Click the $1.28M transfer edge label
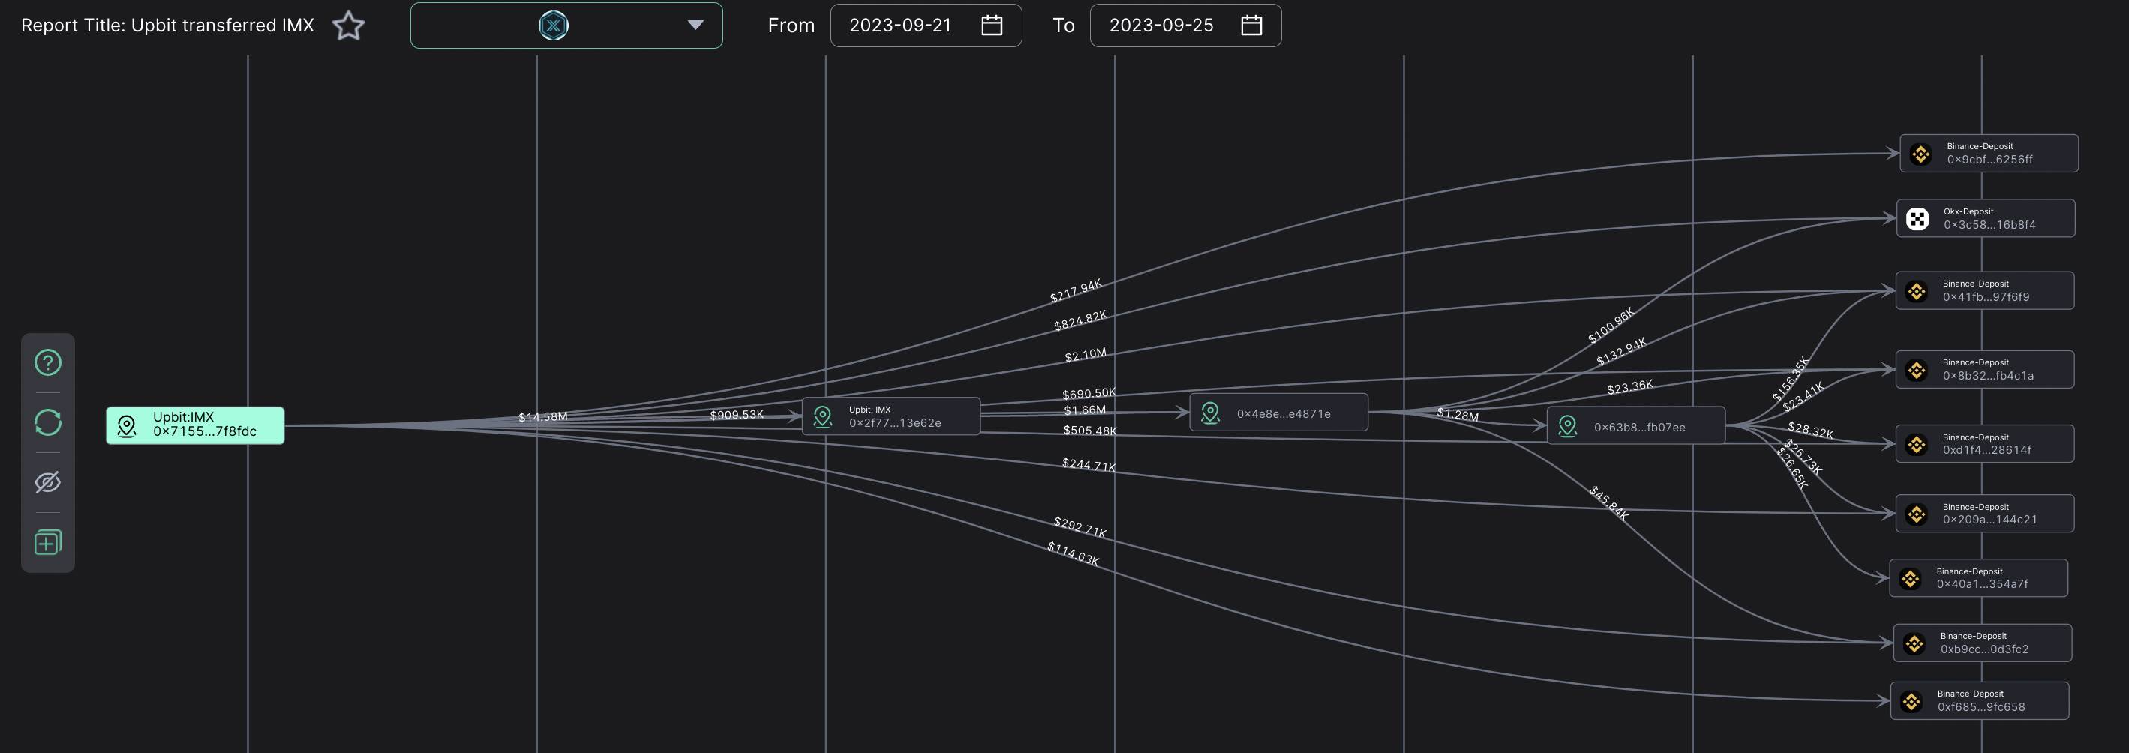Viewport: 2129px width, 753px height. tap(1457, 414)
